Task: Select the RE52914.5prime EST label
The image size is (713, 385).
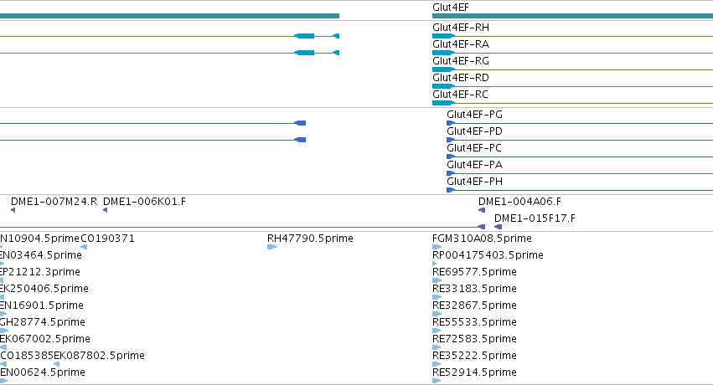Action: (475, 372)
